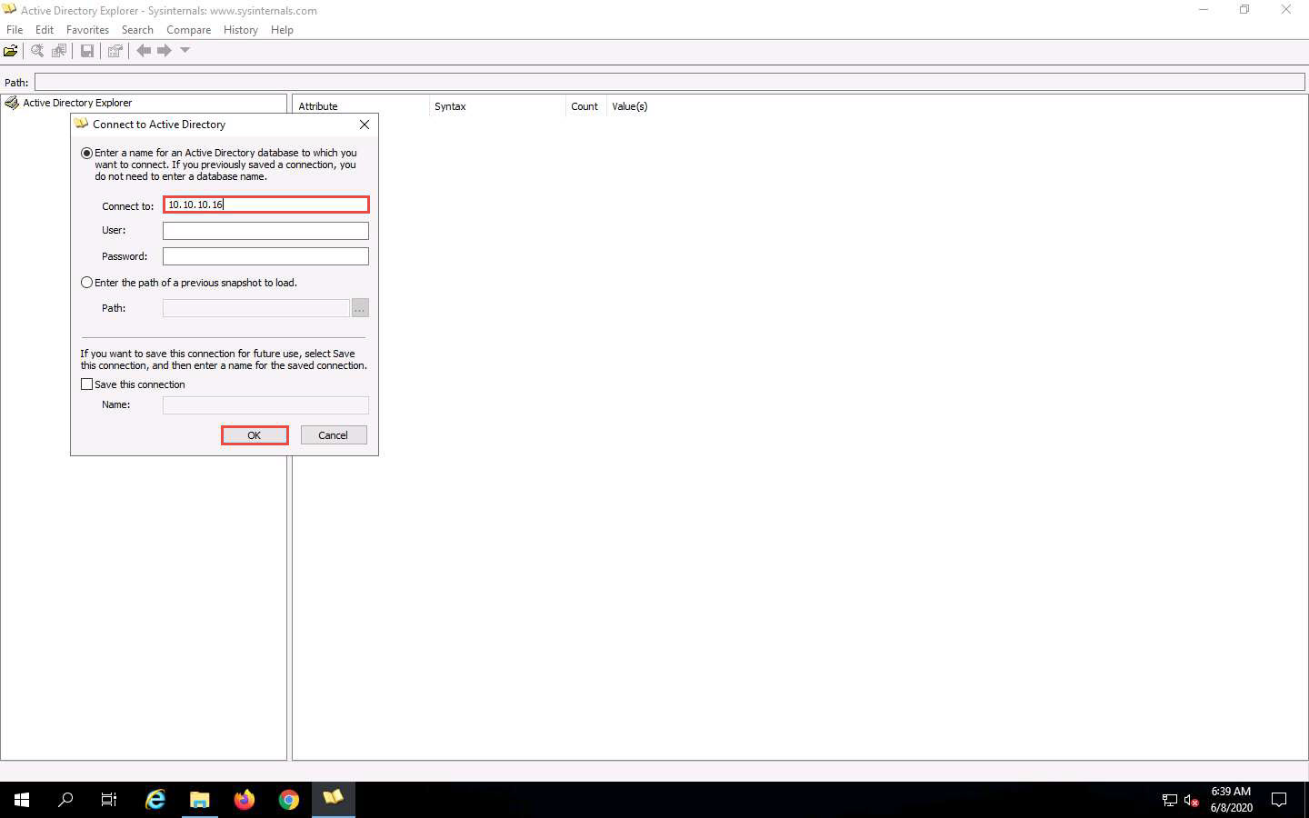Click the snapshot Path field in the dialog
This screenshot has width=1309, height=818.
[256, 308]
